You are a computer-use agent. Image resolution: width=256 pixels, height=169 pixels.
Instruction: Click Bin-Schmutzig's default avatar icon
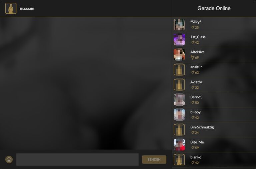pyautogui.click(x=179, y=130)
